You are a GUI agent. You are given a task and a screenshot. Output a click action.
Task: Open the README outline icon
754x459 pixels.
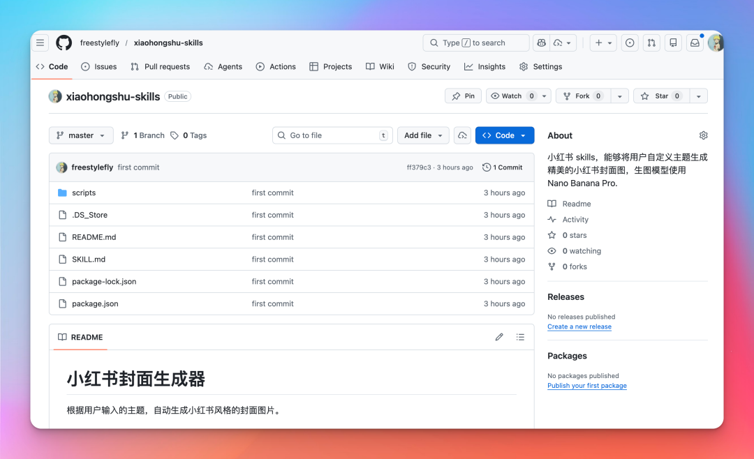(520, 337)
